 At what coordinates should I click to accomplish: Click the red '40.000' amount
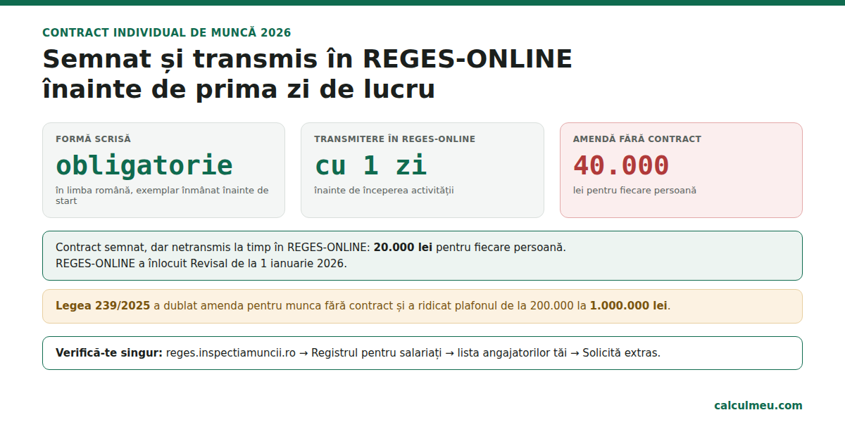621,165
